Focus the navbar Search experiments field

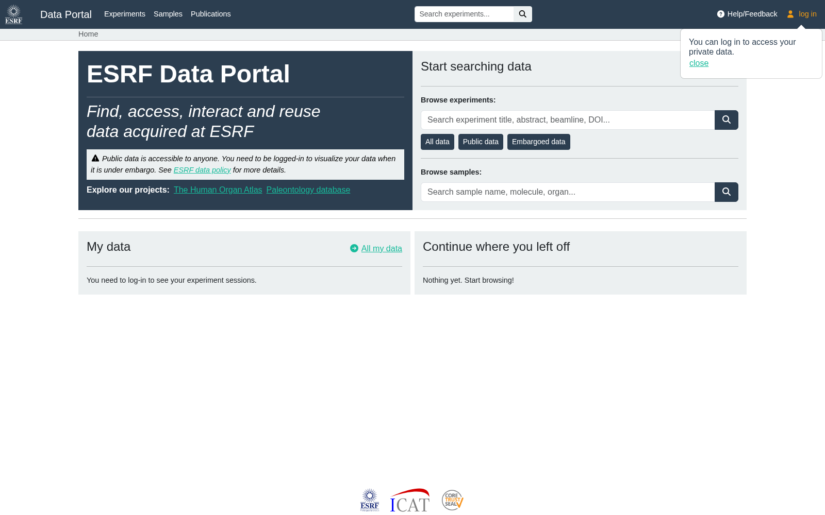pyautogui.click(x=464, y=14)
